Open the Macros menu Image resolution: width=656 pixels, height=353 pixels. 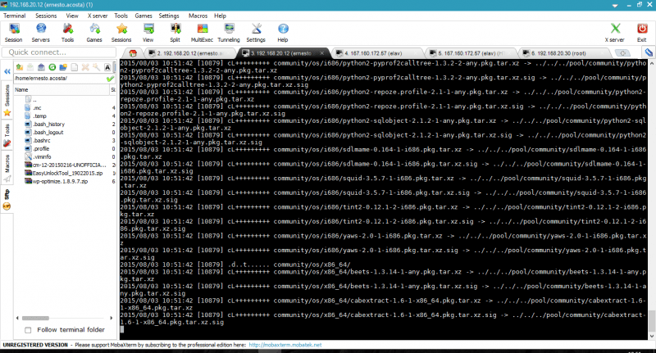[197, 16]
